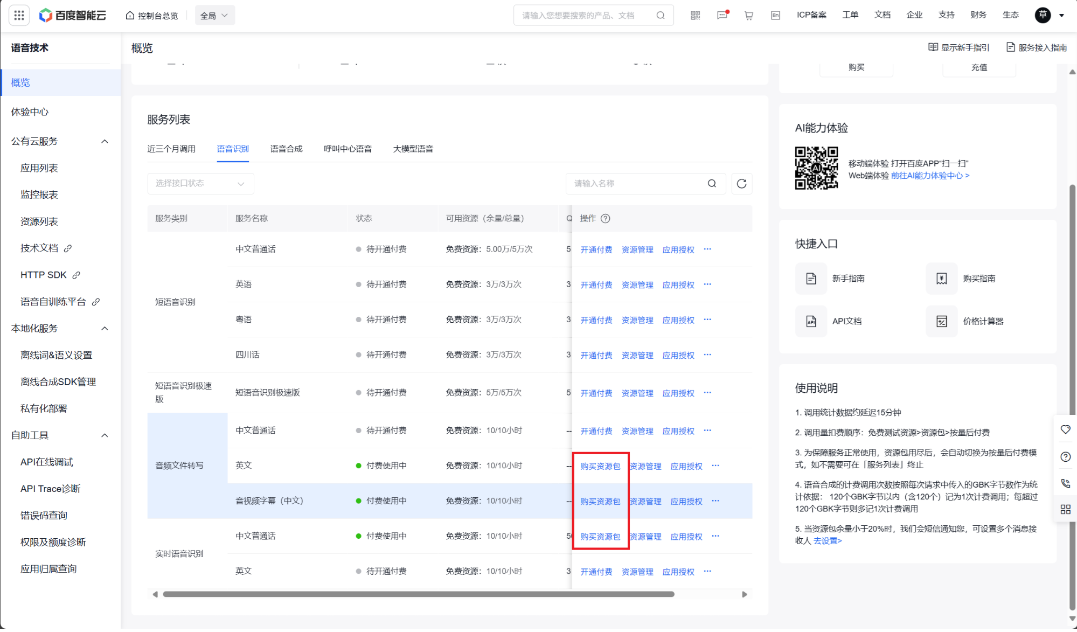Open the messages icon with red dot
Screen dimensions: 1077x632
click(x=722, y=15)
